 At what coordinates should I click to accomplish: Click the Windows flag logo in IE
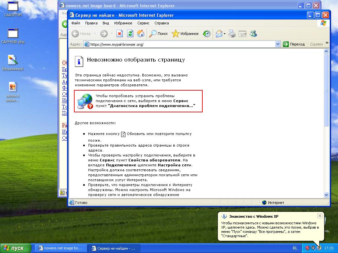323,23
